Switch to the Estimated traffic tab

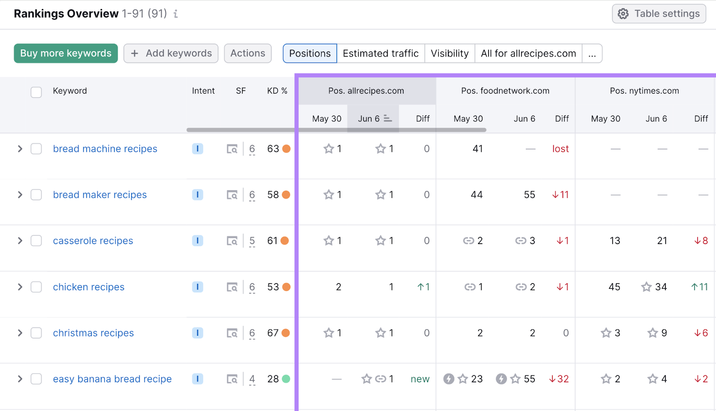(380, 53)
